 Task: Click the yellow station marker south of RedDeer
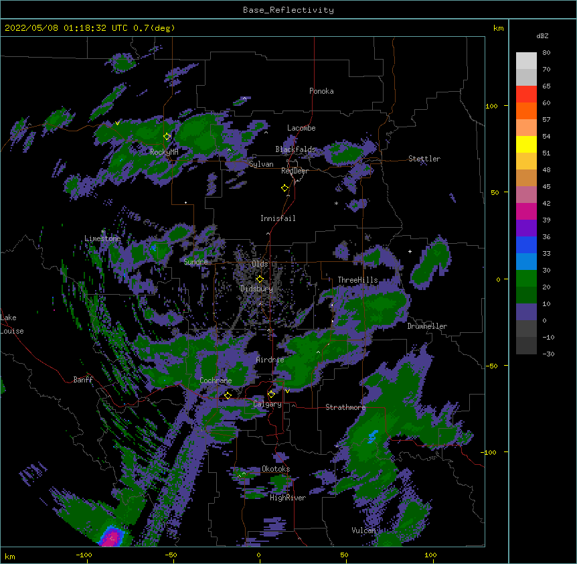[x=285, y=188]
